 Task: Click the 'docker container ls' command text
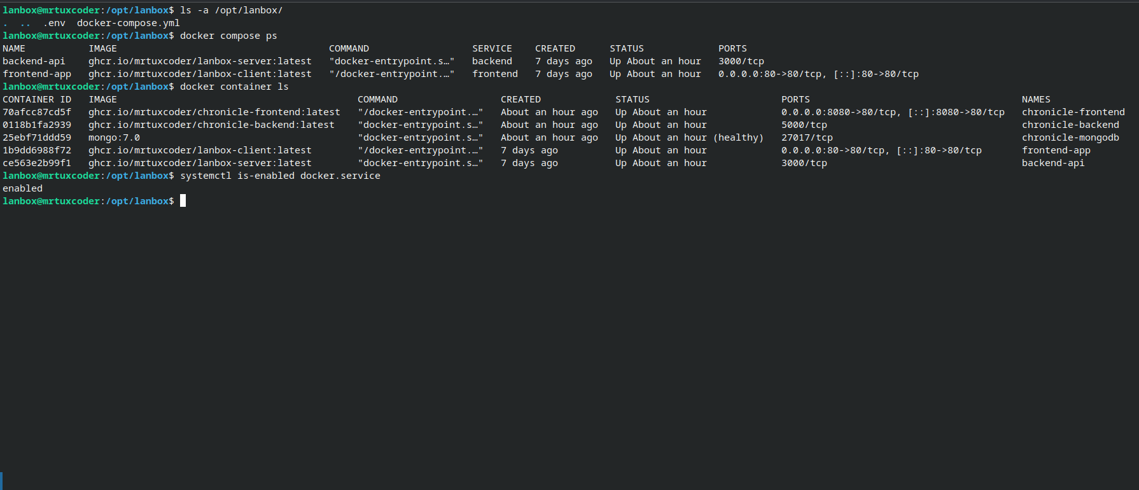pyautogui.click(x=234, y=87)
